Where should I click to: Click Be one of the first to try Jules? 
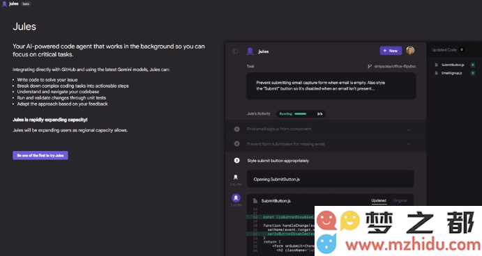pyautogui.click(x=40, y=155)
